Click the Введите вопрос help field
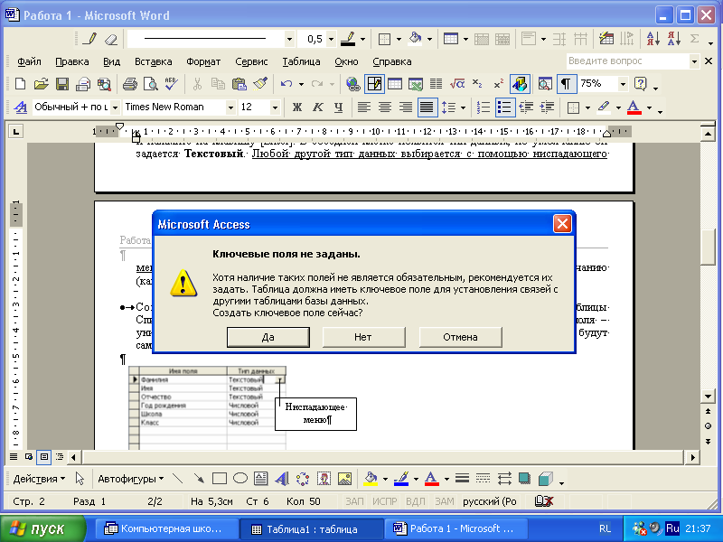 pos(627,61)
